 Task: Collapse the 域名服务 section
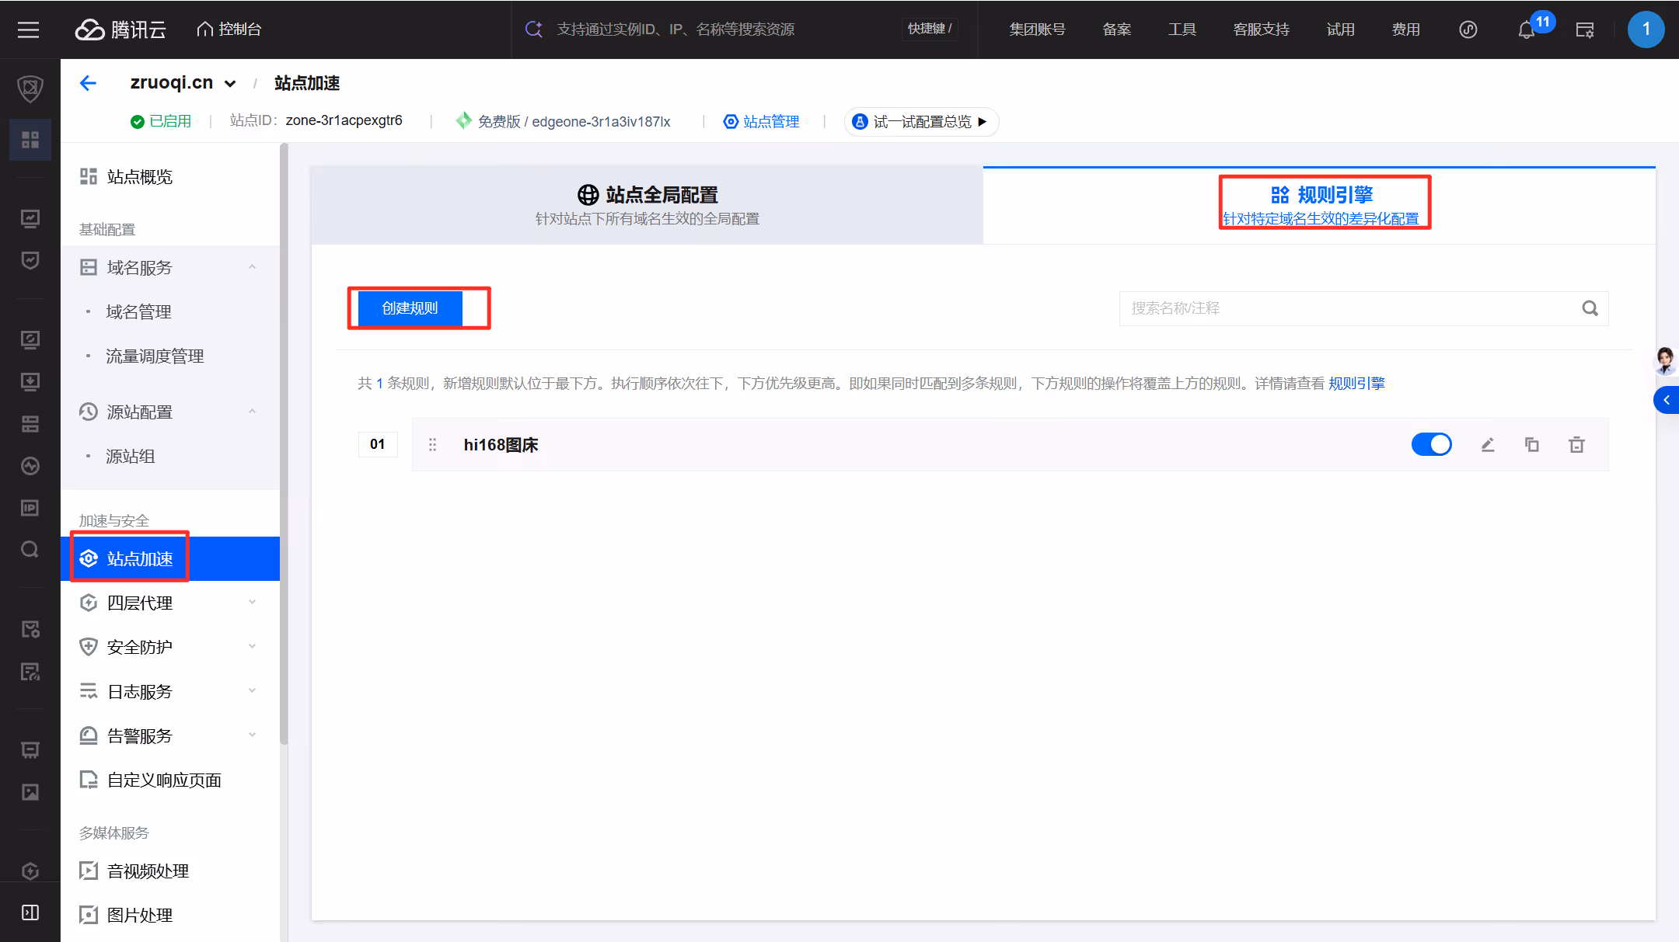click(252, 267)
